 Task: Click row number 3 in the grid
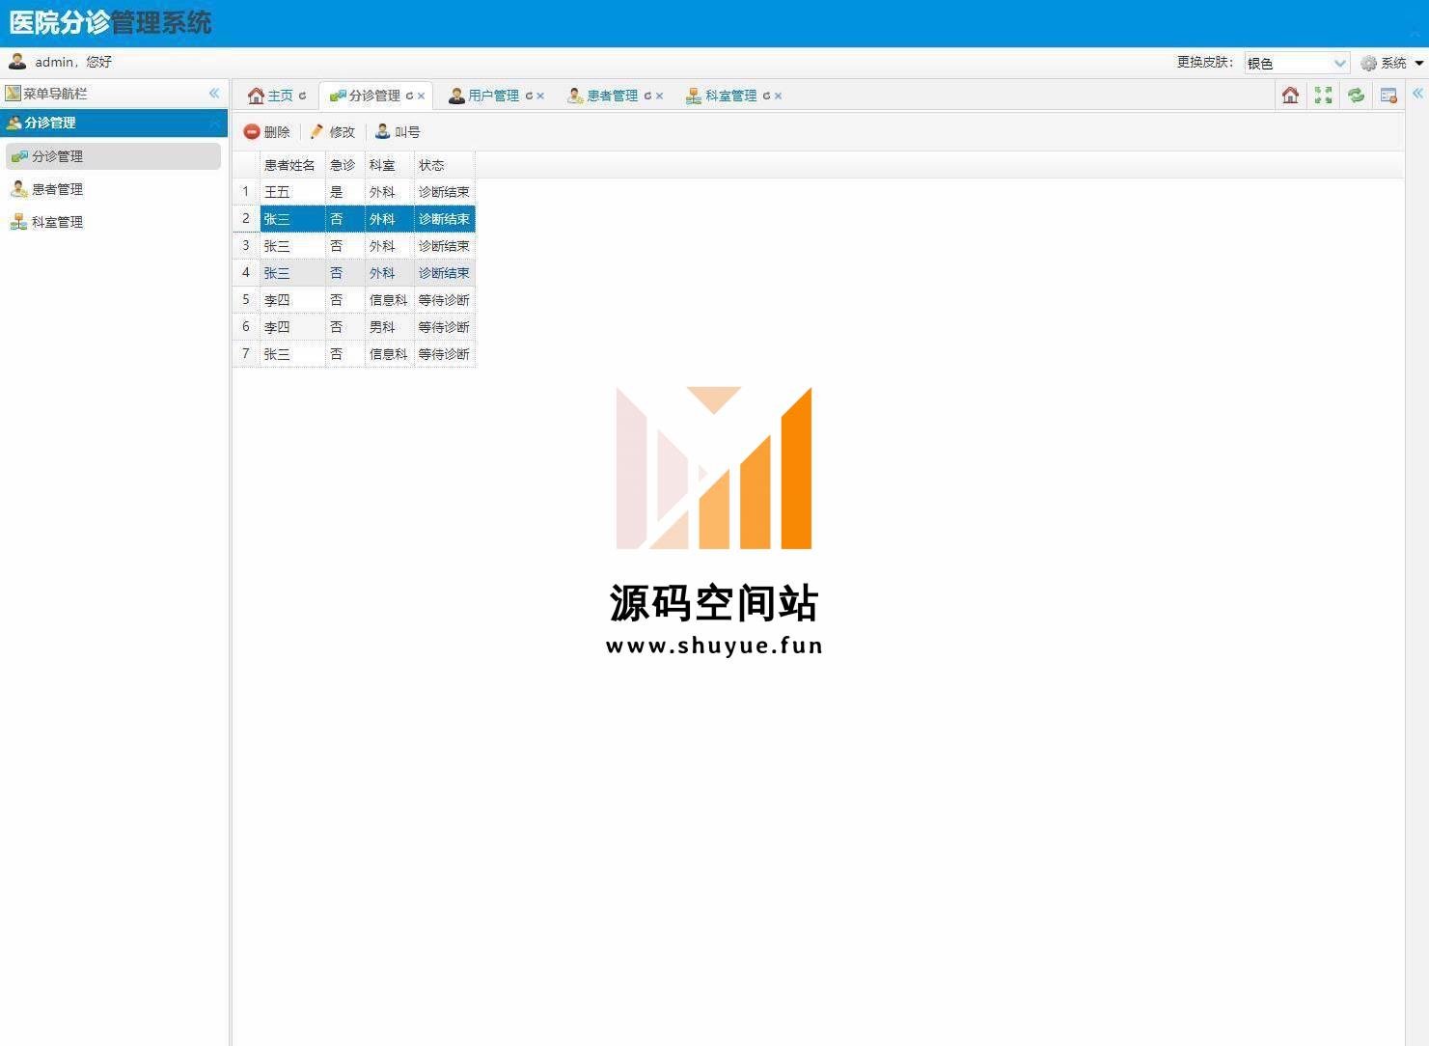(x=246, y=246)
